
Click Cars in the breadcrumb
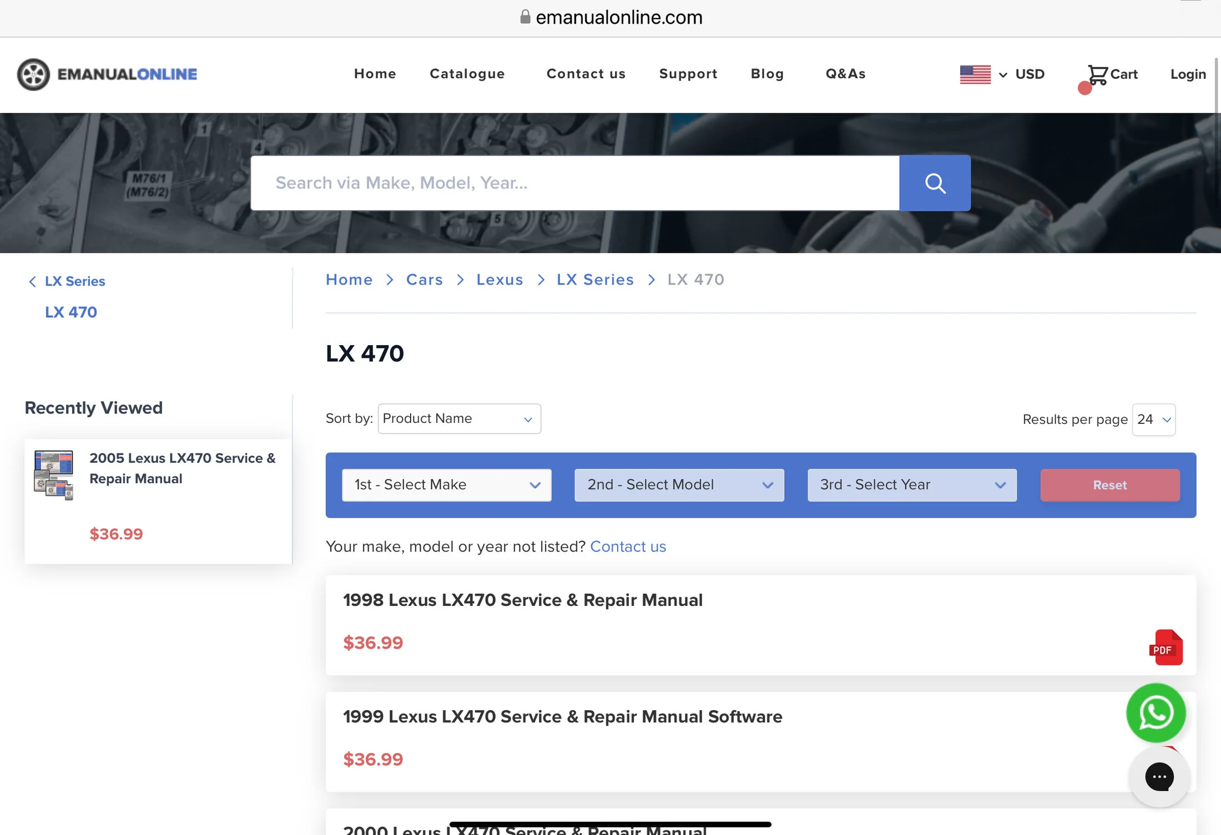(425, 280)
